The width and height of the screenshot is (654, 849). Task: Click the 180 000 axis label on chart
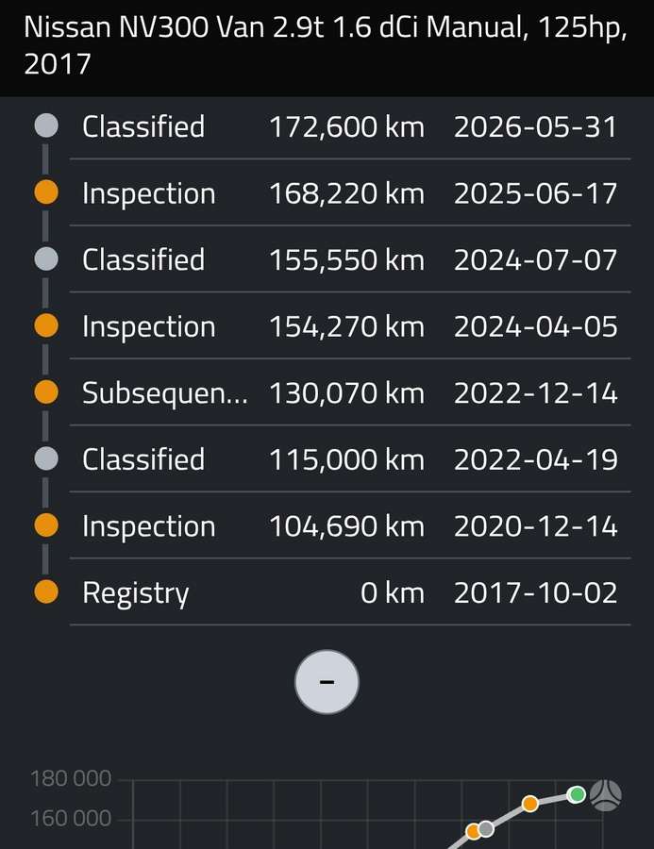[x=71, y=778]
